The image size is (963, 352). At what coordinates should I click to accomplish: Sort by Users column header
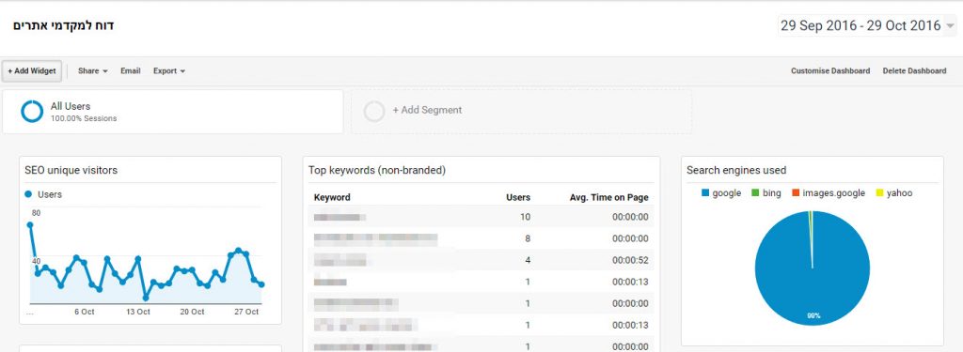click(x=518, y=197)
